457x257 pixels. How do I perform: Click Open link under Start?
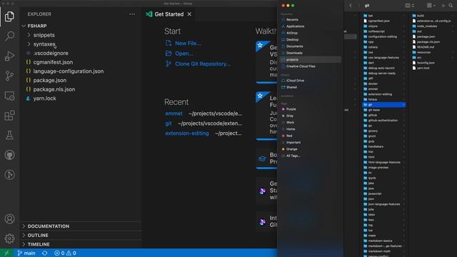click(184, 54)
